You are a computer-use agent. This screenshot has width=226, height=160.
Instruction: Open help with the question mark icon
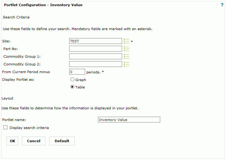222,5
